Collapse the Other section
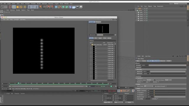The width and height of the screenshot is (189, 106). [x=136, y=89]
